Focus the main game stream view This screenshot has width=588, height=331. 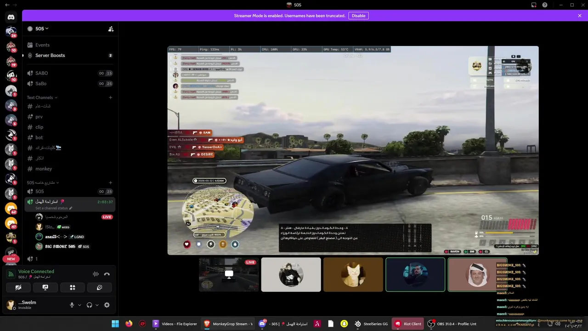click(353, 150)
